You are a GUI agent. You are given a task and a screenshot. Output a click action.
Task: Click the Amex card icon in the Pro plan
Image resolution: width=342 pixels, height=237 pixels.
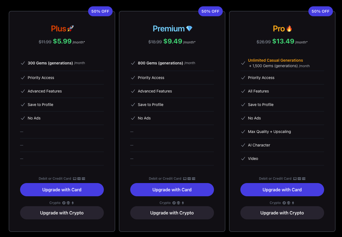[304, 179]
